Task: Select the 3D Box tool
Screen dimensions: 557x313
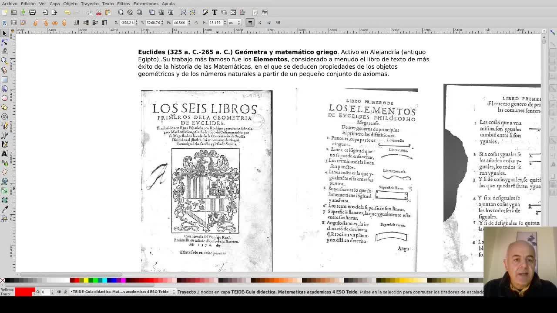Action: coord(5,89)
